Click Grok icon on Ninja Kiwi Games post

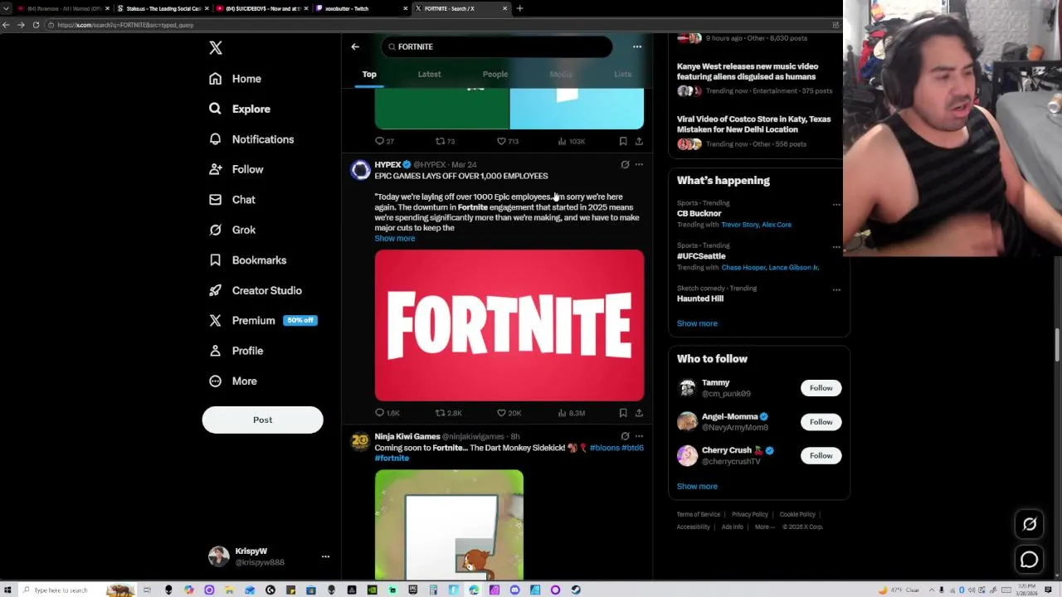click(x=625, y=436)
